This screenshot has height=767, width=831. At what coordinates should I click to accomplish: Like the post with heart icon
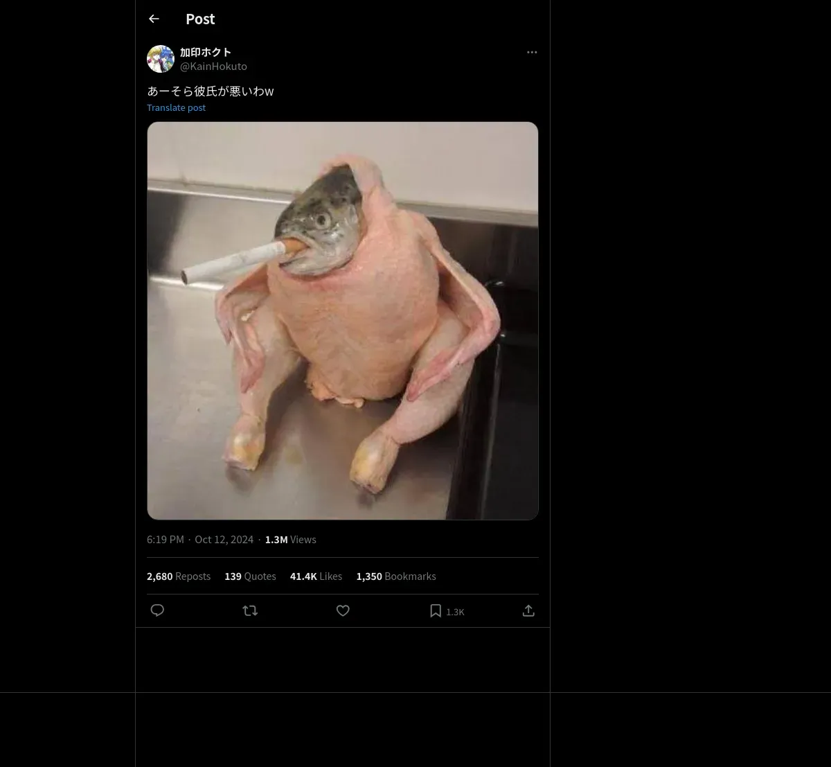343,610
